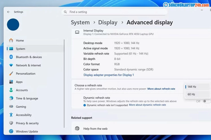Click the user profile avatar
The height and width of the screenshot is (140, 211).
pyautogui.click(x=13, y=25)
